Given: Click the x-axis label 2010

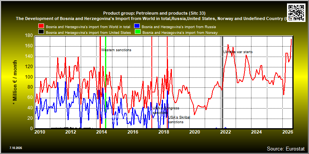Looking at the screenshot, I should pyautogui.click(x=40, y=132).
